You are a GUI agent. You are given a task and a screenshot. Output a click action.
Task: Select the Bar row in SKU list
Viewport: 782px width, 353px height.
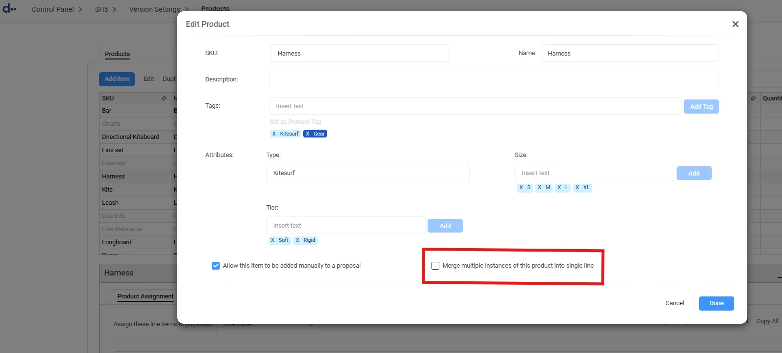pos(135,111)
